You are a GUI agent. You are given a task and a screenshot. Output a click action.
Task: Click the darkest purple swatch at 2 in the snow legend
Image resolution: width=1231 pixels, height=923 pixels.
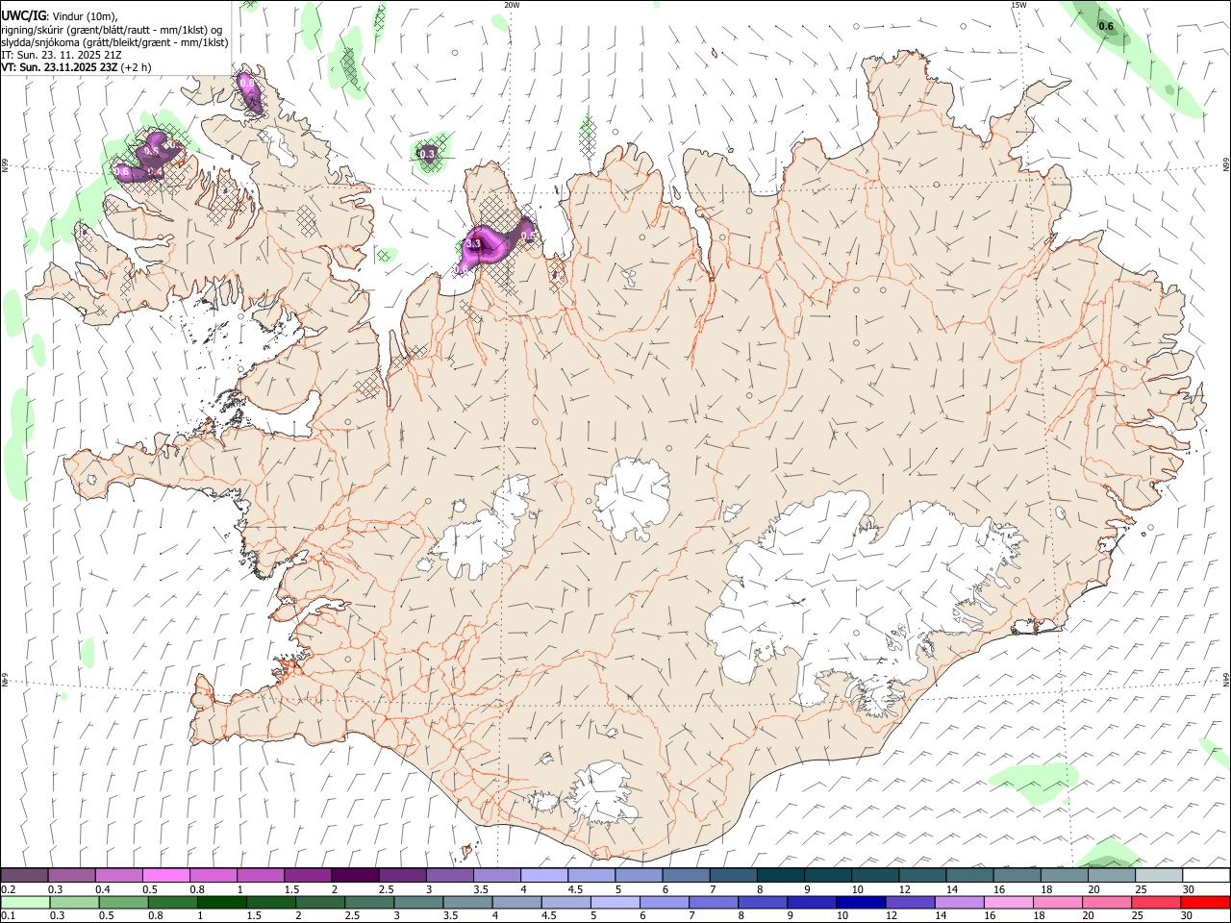pos(355,875)
